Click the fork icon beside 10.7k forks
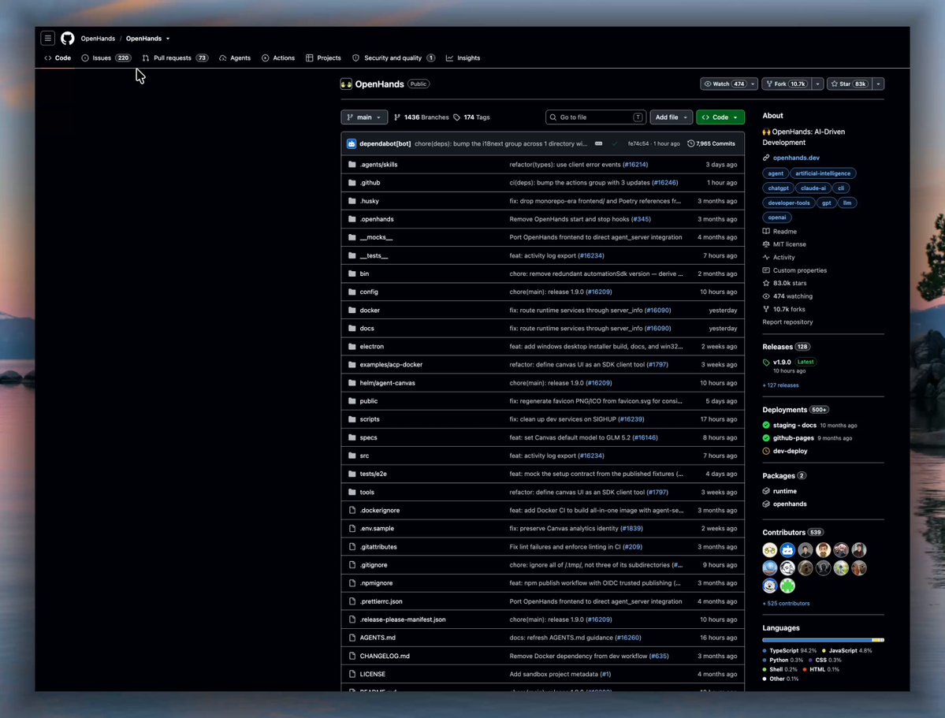The image size is (945, 718). pos(766,309)
